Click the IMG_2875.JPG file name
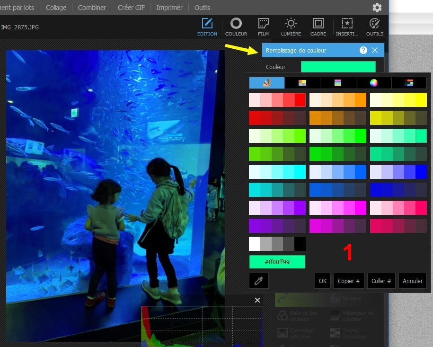The image size is (433, 347). pos(20,27)
